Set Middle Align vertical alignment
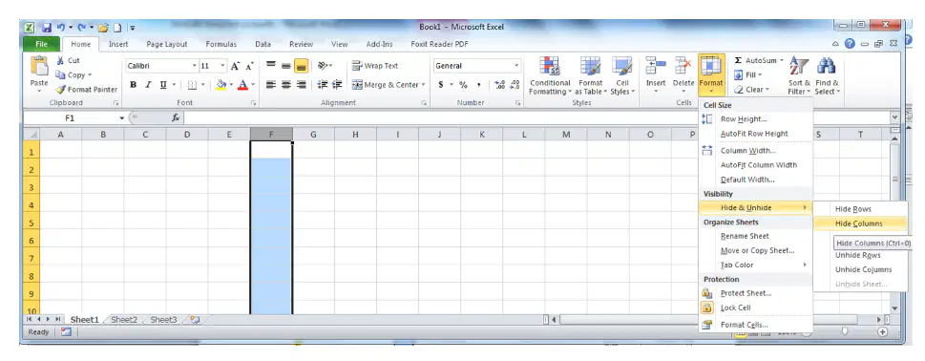This screenshot has height=361, width=925. pos(286,66)
